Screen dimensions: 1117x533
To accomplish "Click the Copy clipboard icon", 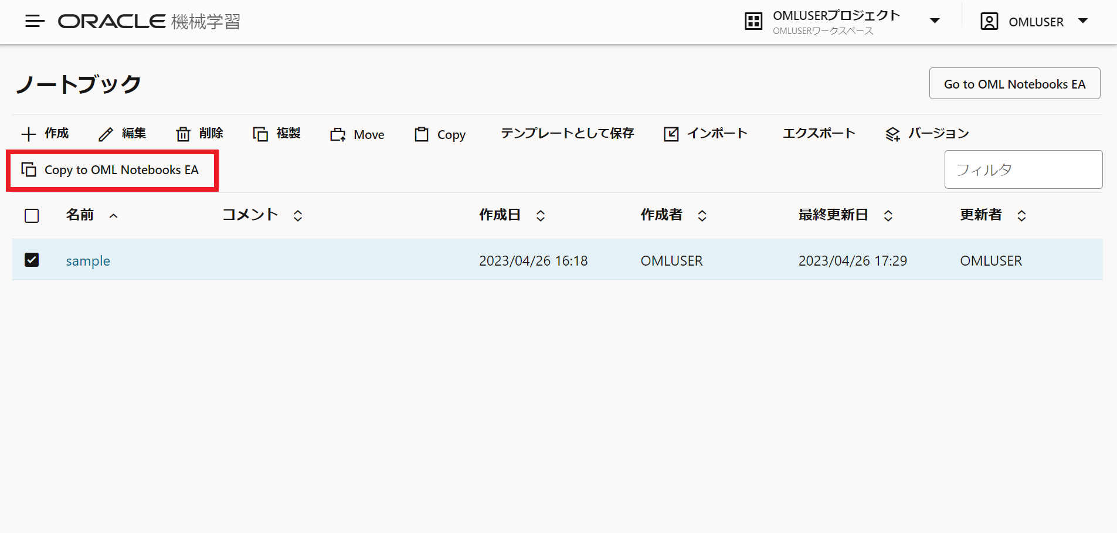I will [x=421, y=134].
